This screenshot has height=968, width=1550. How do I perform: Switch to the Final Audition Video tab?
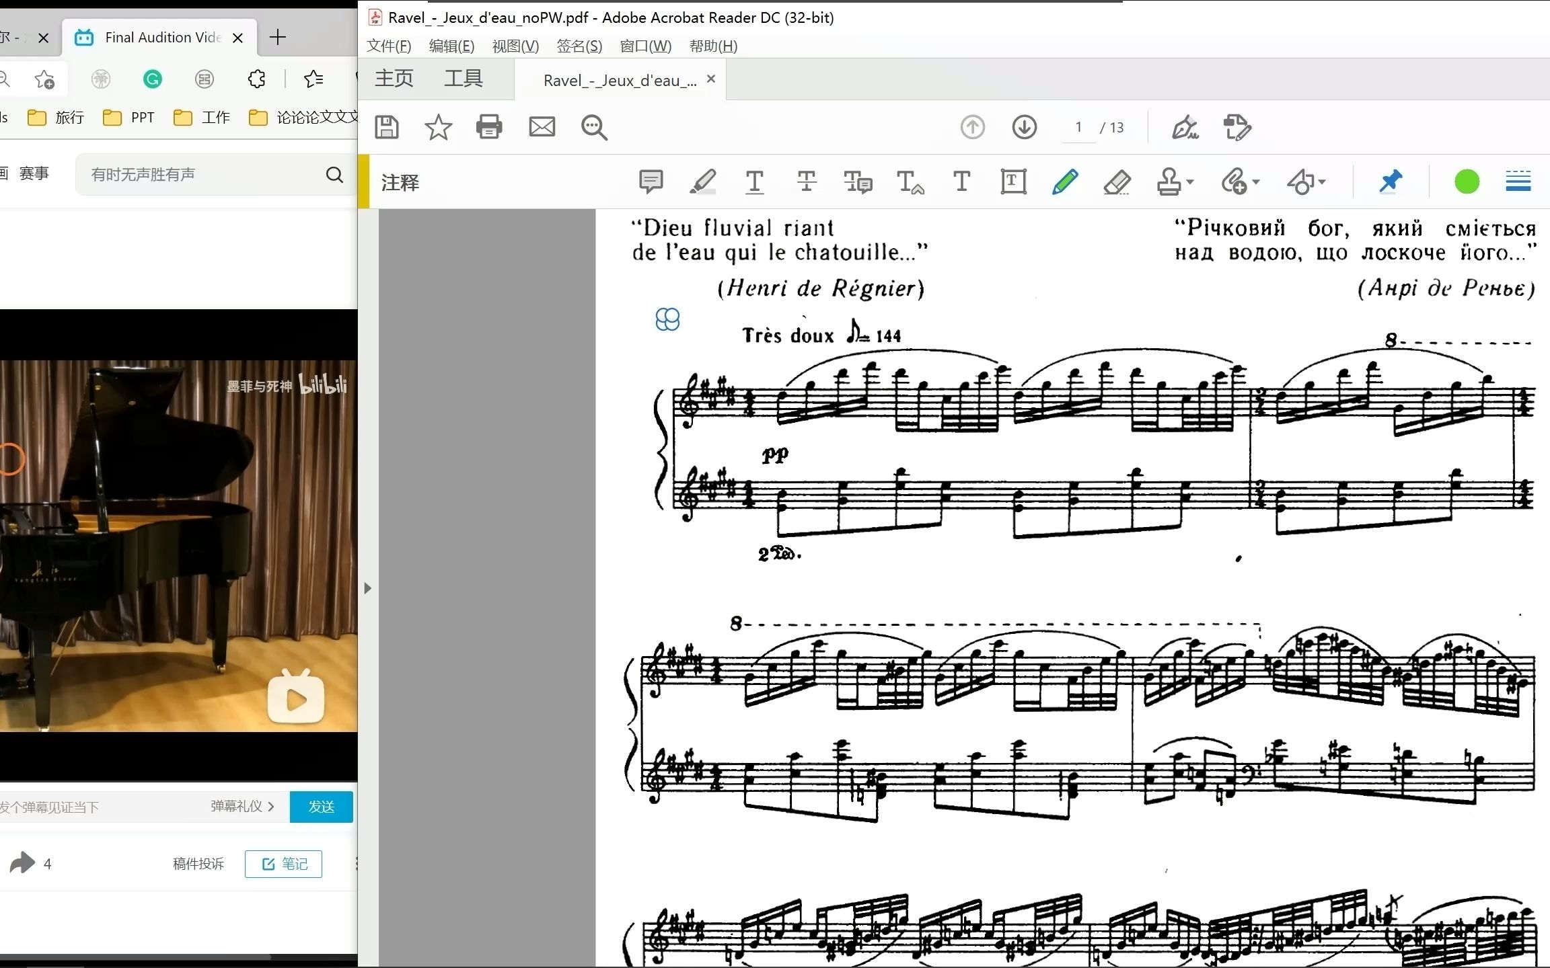pos(159,38)
